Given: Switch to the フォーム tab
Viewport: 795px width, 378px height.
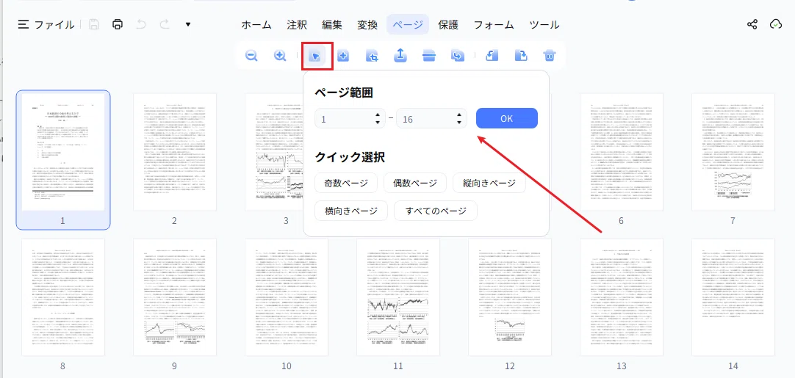Looking at the screenshot, I should click(x=494, y=24).
